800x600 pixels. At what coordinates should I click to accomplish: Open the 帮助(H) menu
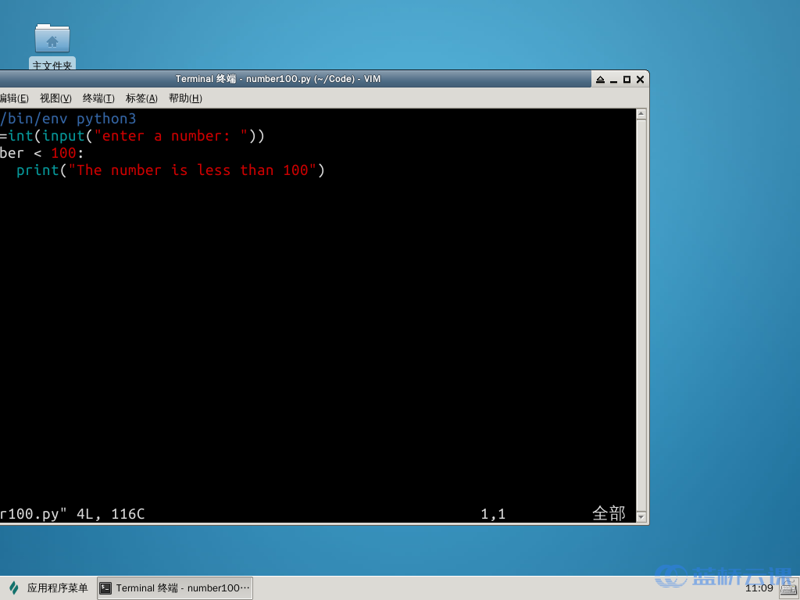[185, 98]
